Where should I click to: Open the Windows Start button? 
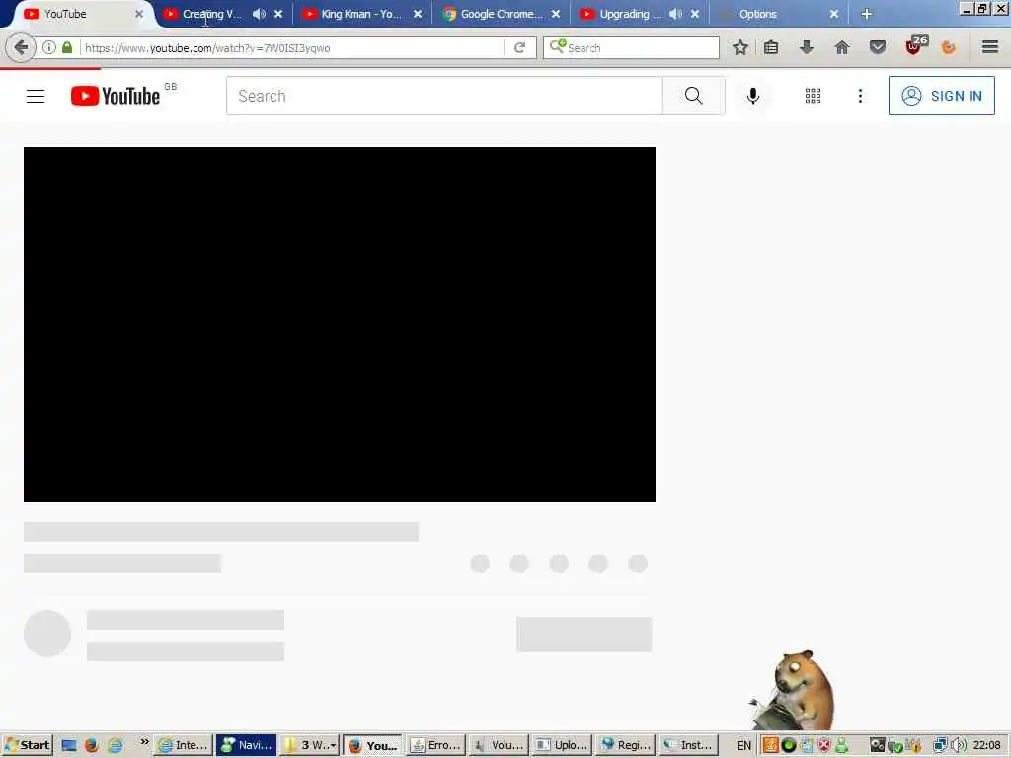[27, 745]
